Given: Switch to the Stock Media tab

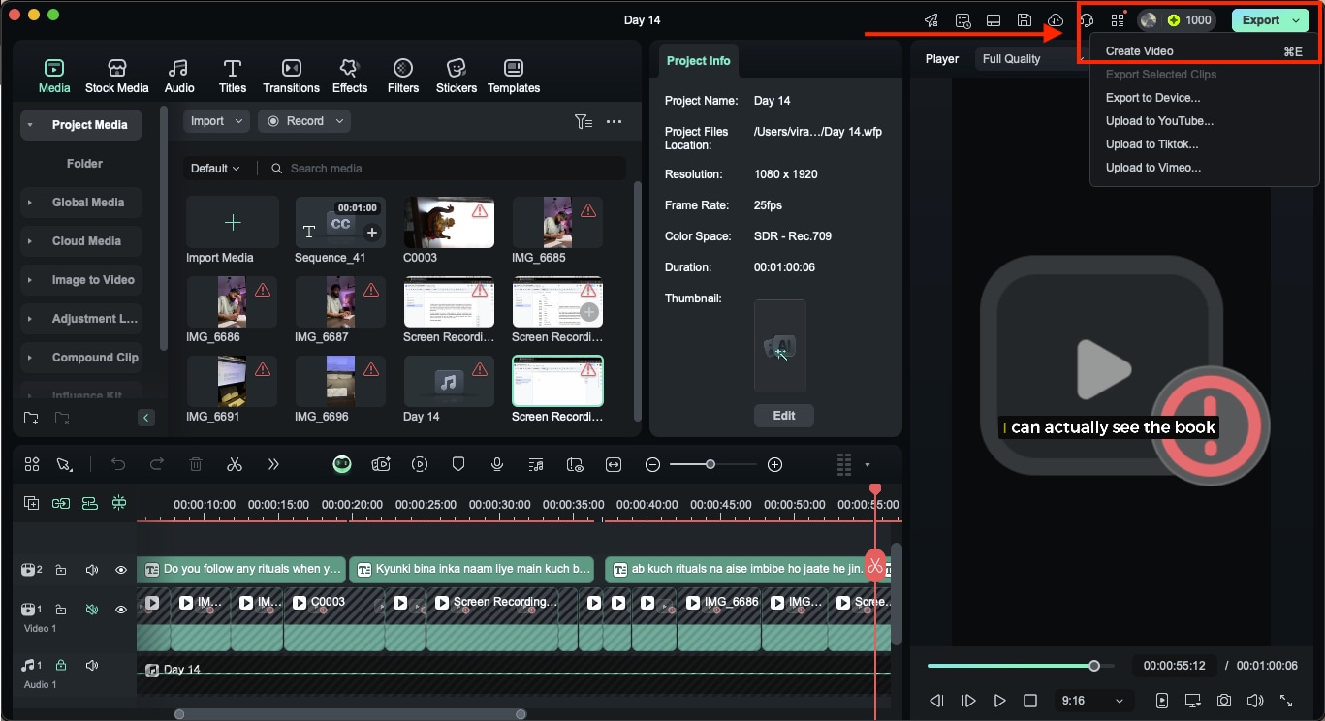Looking at the screenshot, I should (116, 75).
